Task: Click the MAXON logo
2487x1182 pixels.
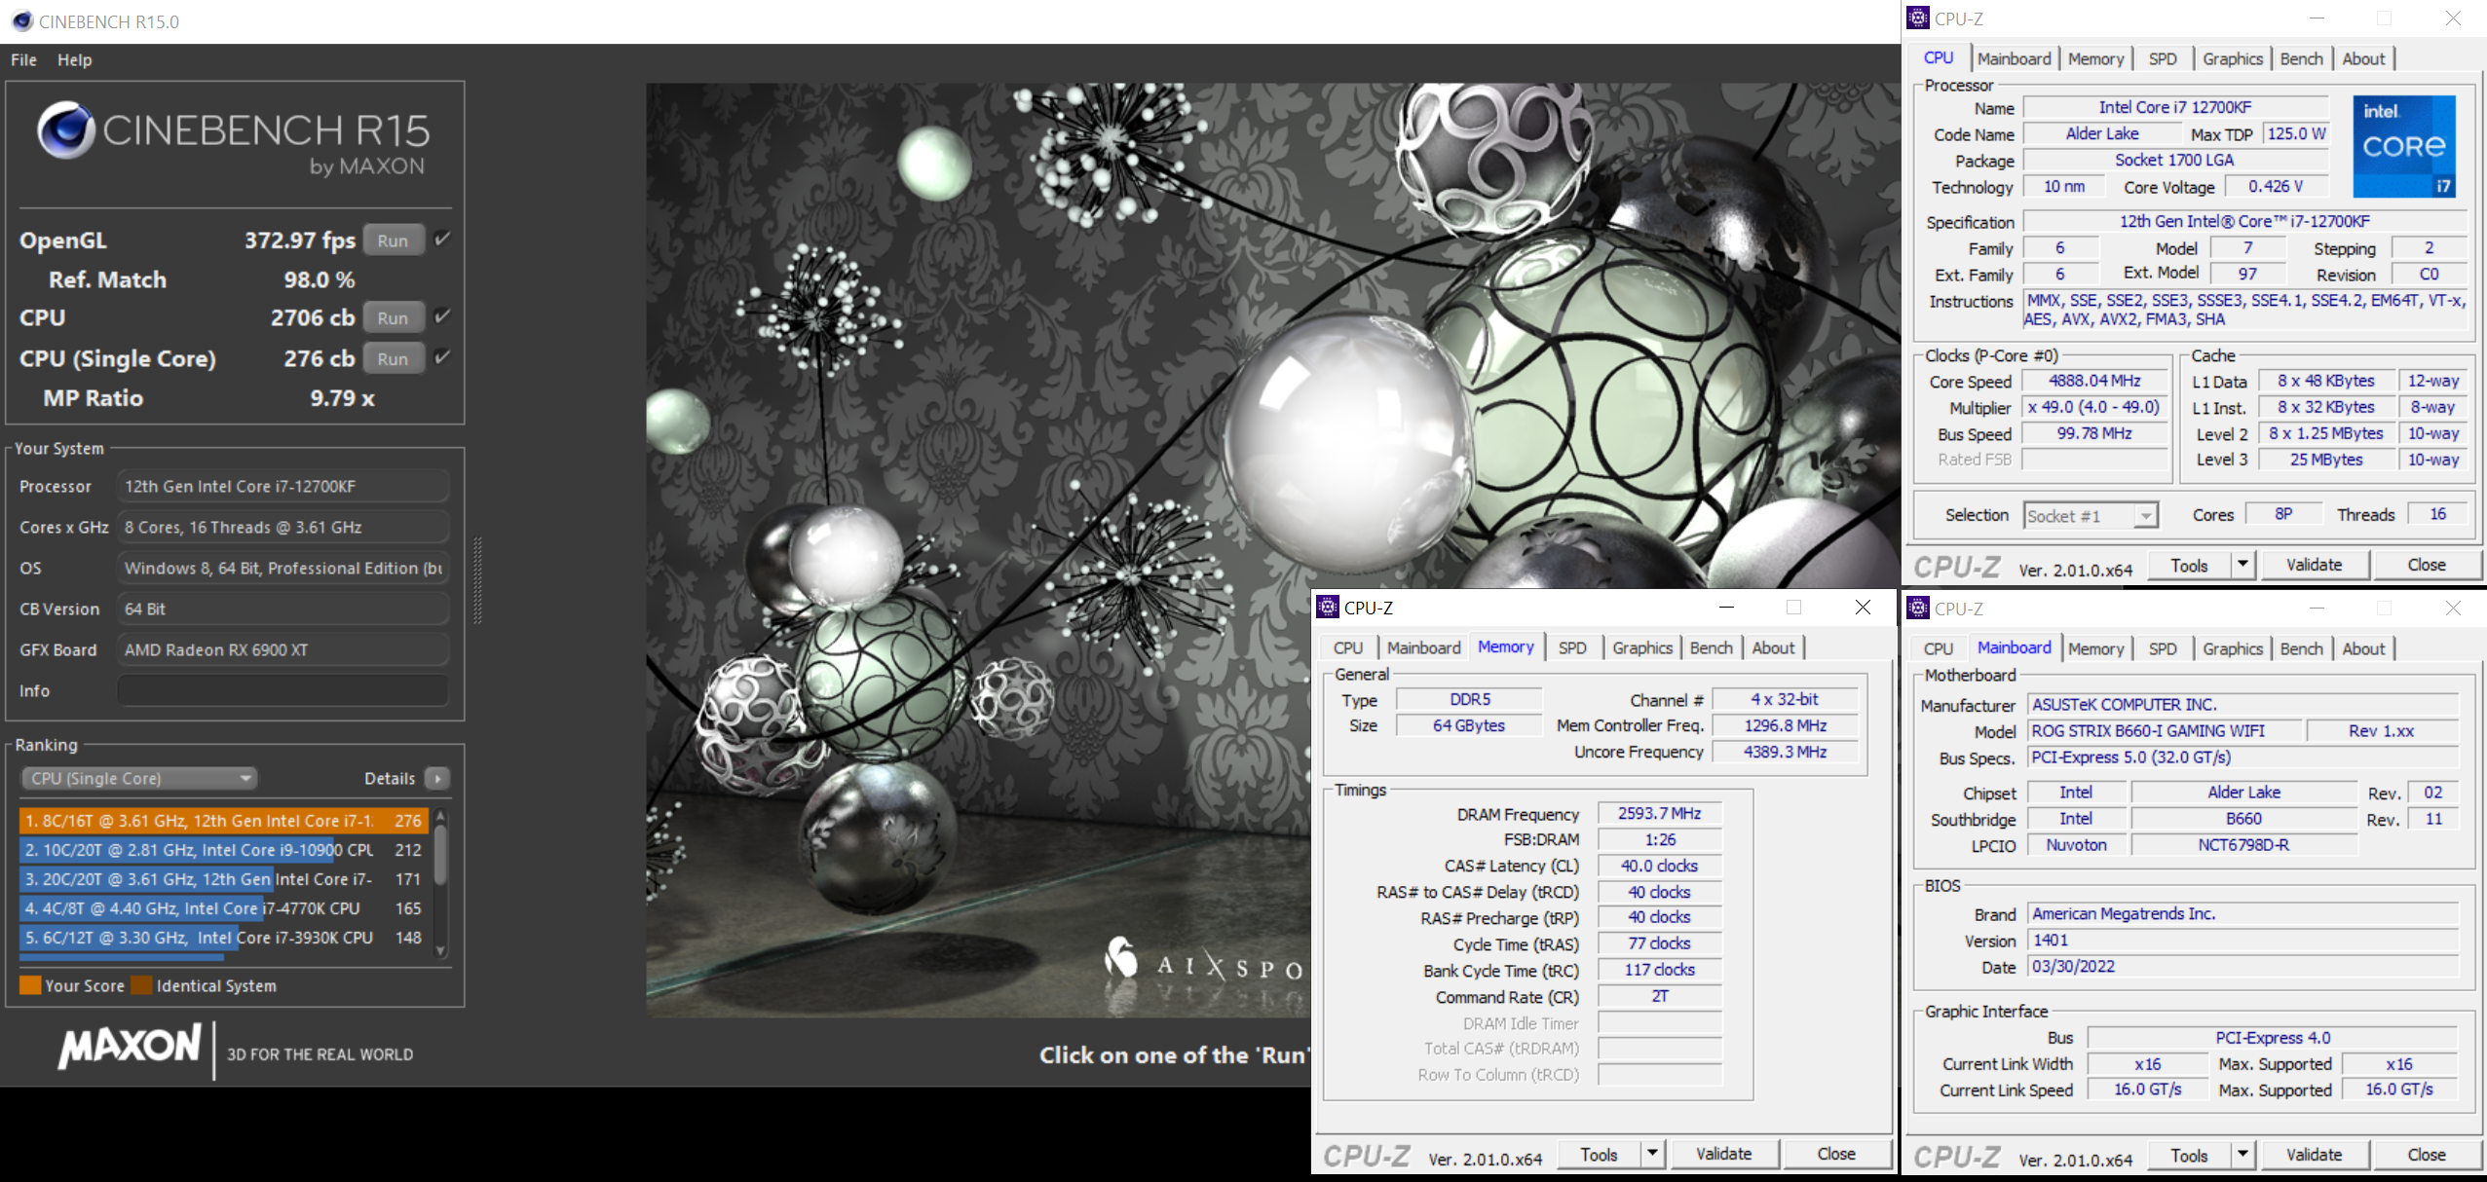Action: [130, 1047]
